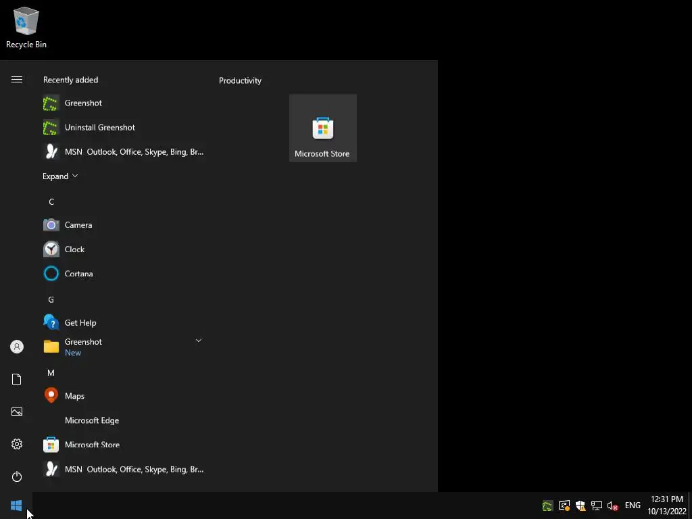
Task: Open the network tray icon
Action: point(597,505)
